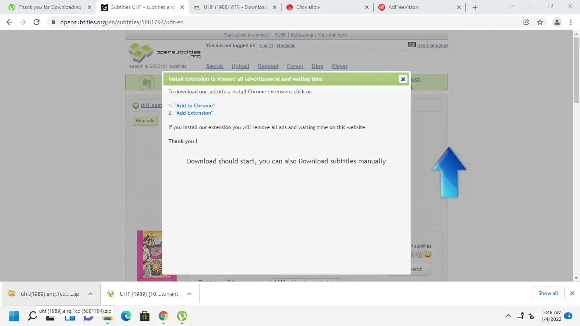Image resolution: width=580 pixels, height=326 pixels.
Task: Change the Site Language
Action: 432,46
